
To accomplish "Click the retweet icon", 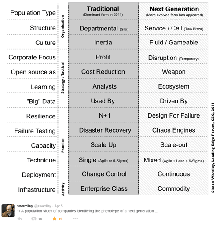I will [33, 219].
